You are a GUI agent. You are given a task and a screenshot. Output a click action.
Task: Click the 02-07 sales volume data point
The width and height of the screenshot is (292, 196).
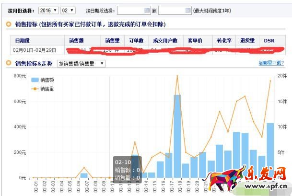[x=84, y=168]
